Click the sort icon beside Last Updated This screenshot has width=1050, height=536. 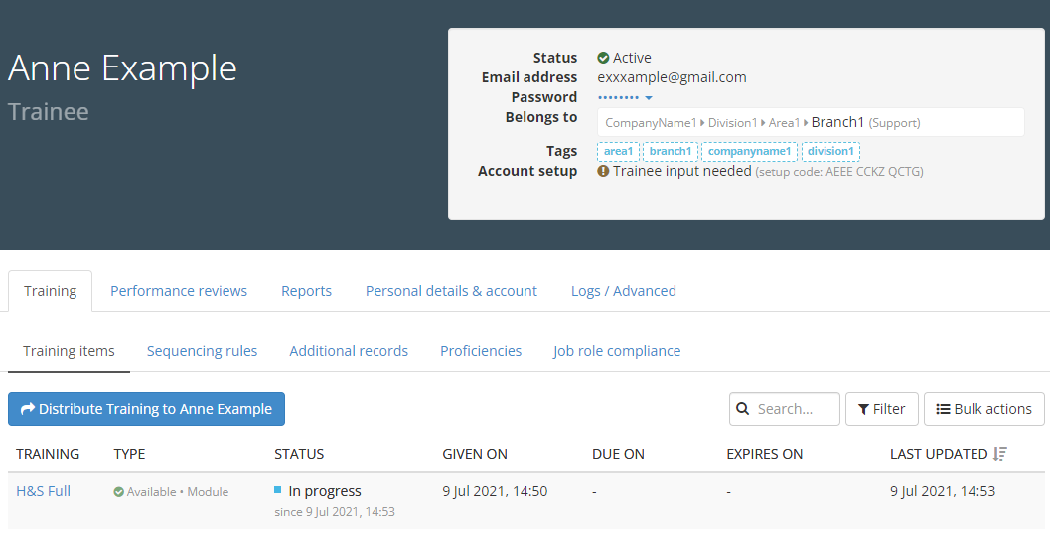click(999, 454)
